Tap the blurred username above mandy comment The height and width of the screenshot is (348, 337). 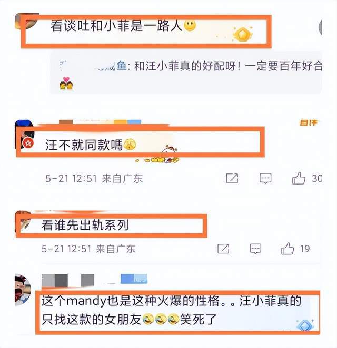(x=68, y=281)
